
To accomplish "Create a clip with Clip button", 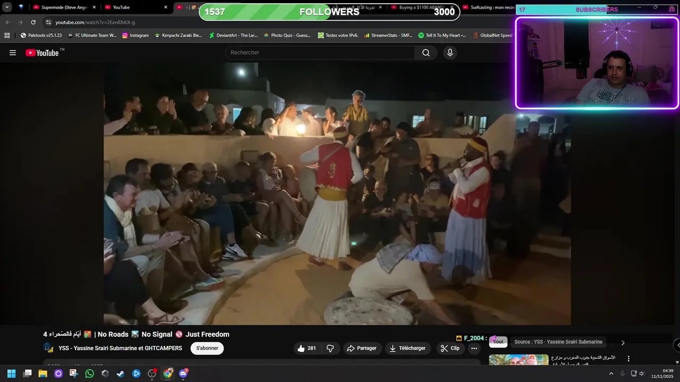I will pos(450,348).
